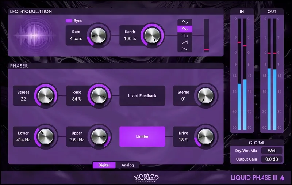292x185 pixels.
Task: Select the sine LFO waveform
Action: click(185, 22)
